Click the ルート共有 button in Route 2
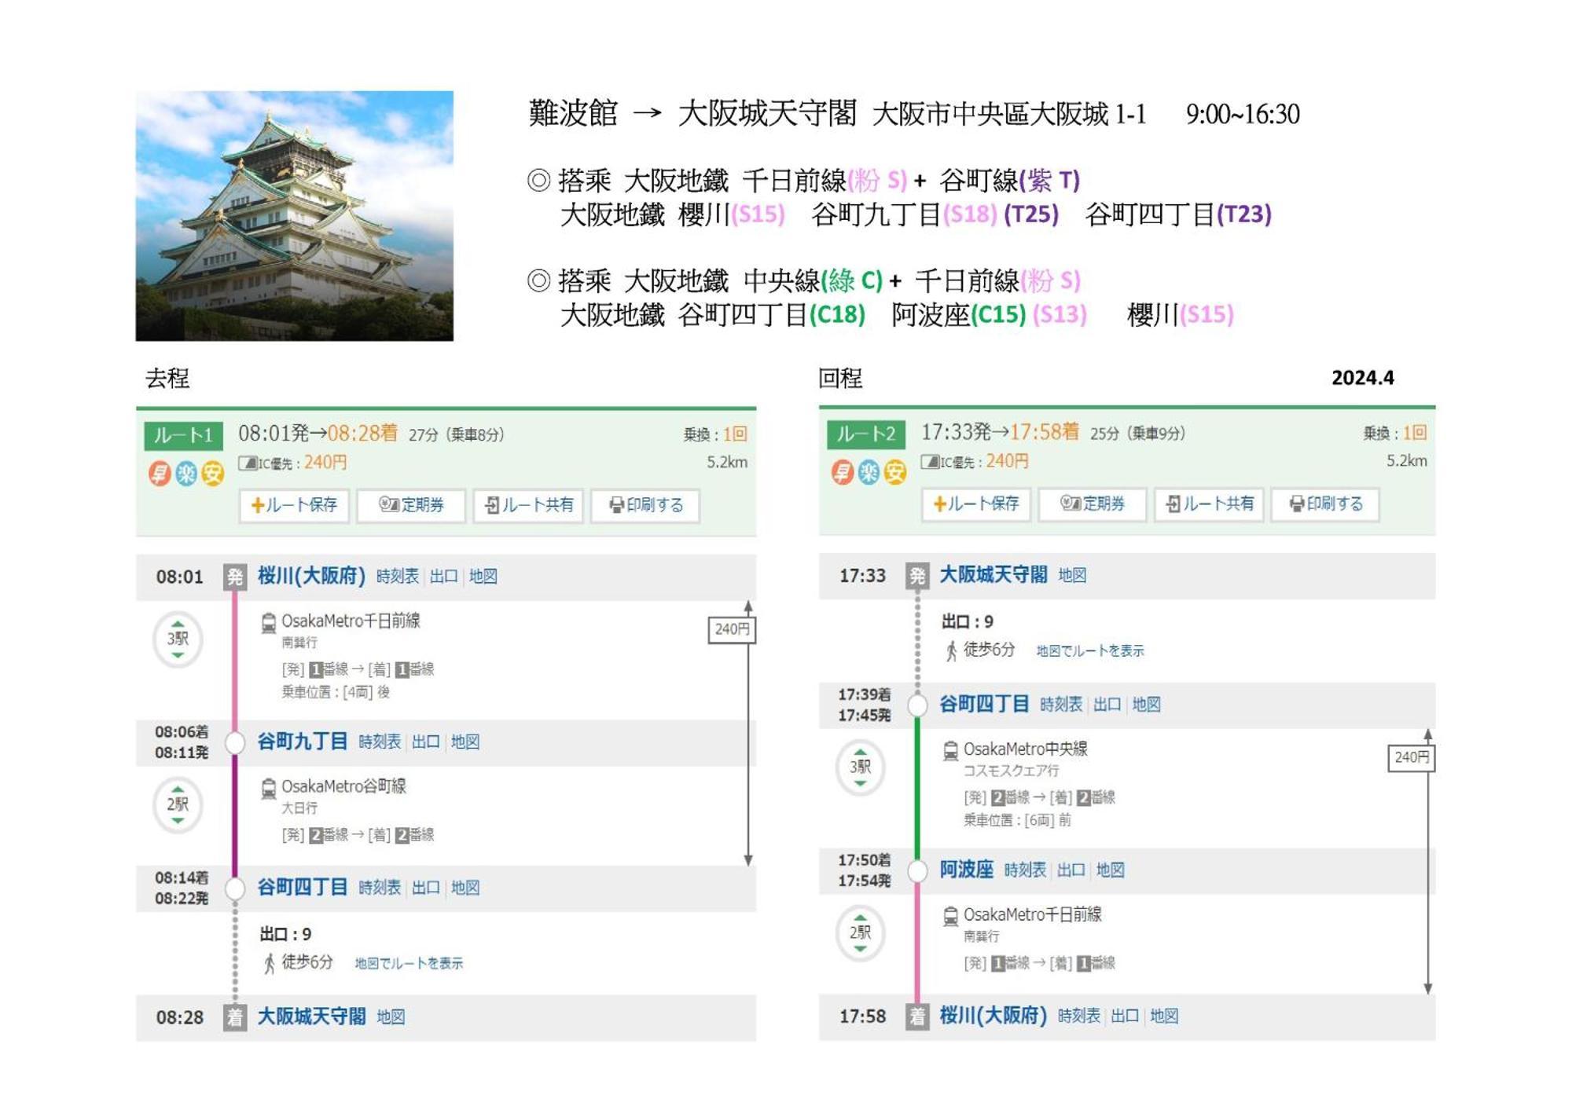Image resolution: width=1572 pixels, height=1110 pixels. point(1209,503)
